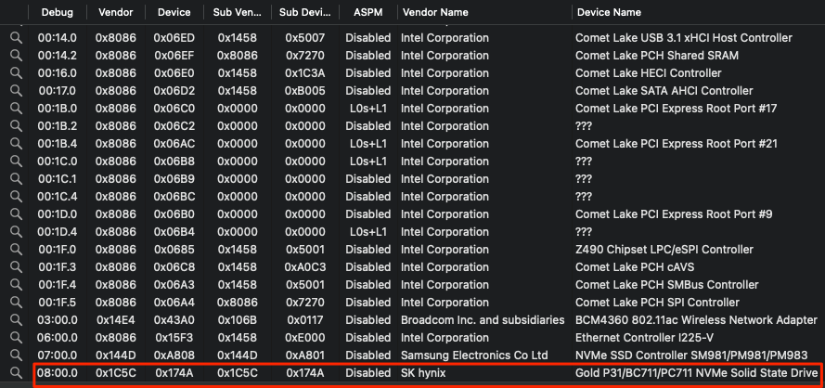Select Comet Lake PCH SMBus Controller entry
This screenshot has width=825, height=388.
click(x=666, y=285)
